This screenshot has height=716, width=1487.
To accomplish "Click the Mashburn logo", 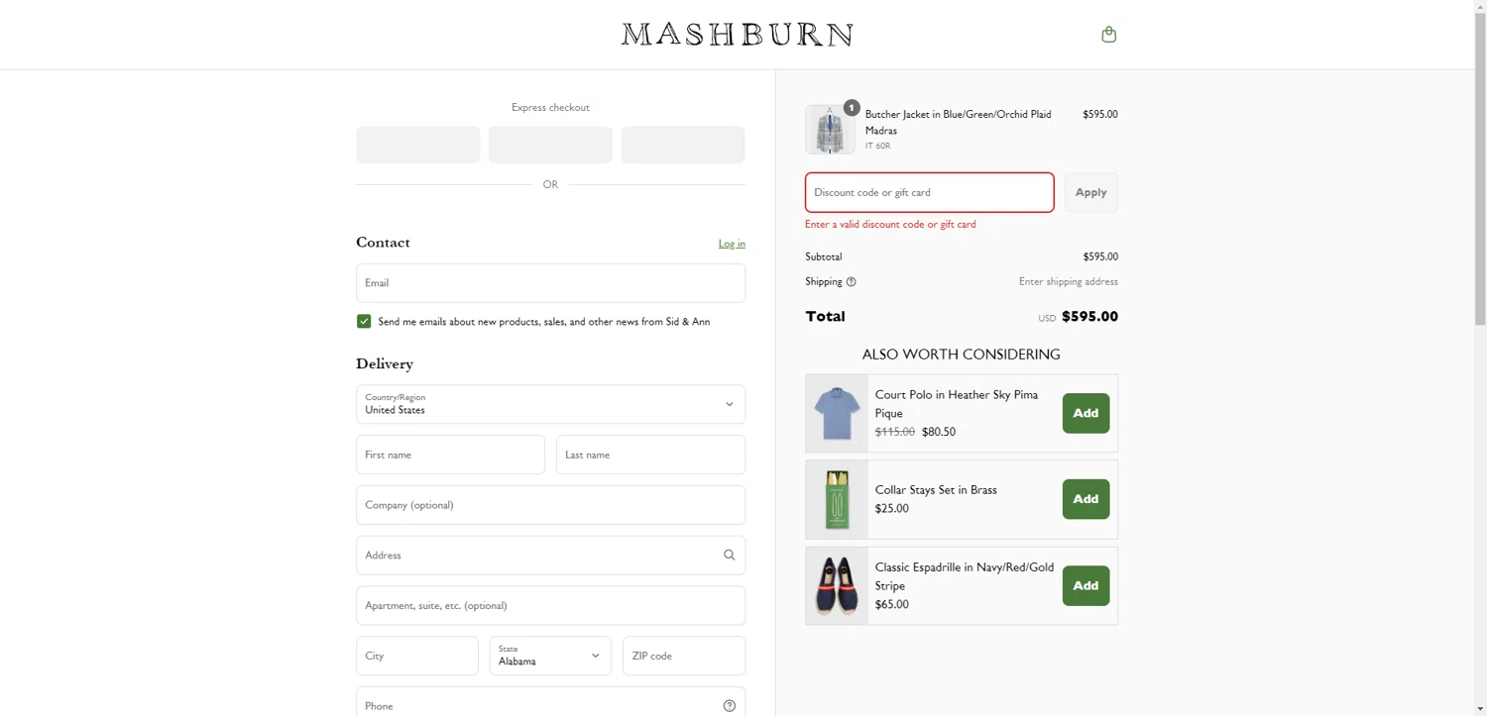I will (x=737, y=35).
